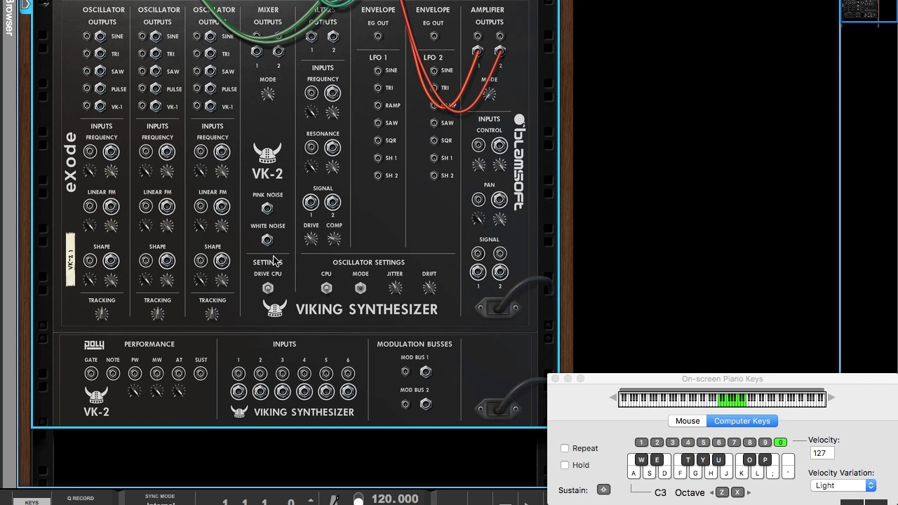898x505 pixels.
Task: Toggle the Oscillator Settings MODE button
Action: point(361,288)
